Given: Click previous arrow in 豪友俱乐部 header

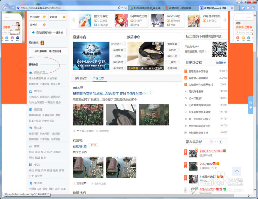Looking at the screenshot, I should pyautogui.click(x=212, y=142).
